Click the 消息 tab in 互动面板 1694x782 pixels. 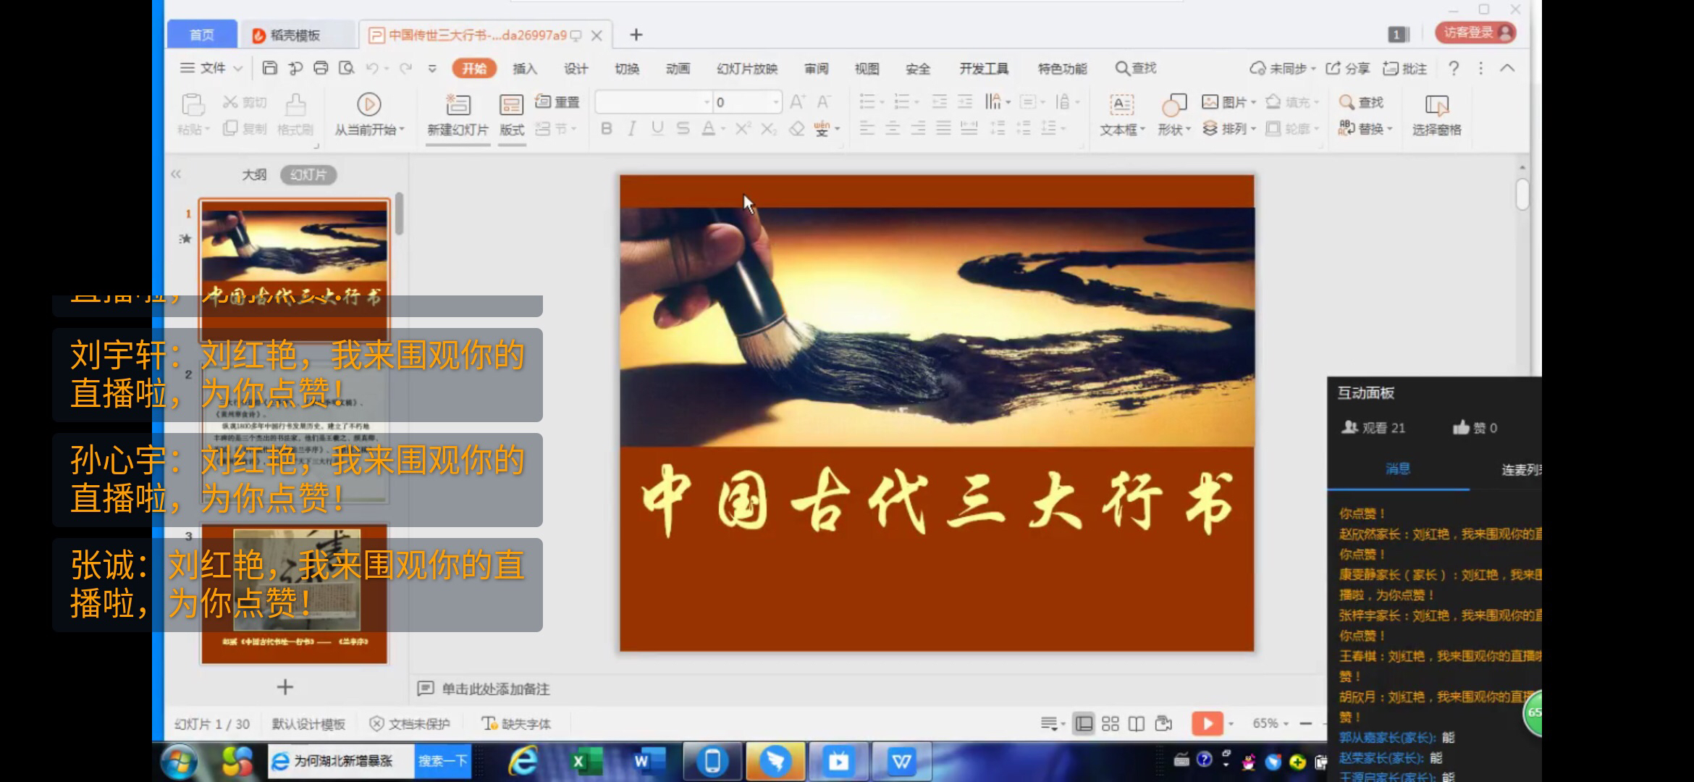coord(1398,469)
